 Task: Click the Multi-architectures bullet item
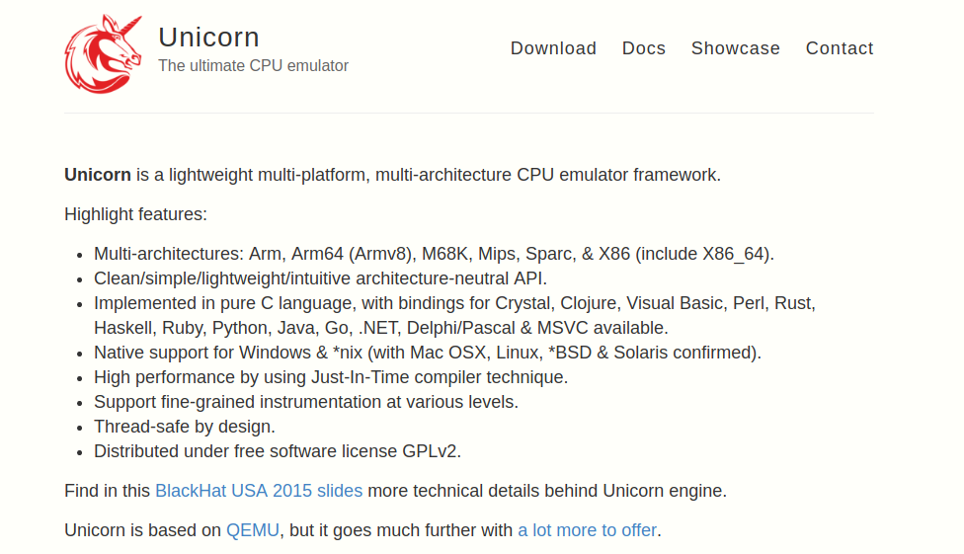[434, 254]
